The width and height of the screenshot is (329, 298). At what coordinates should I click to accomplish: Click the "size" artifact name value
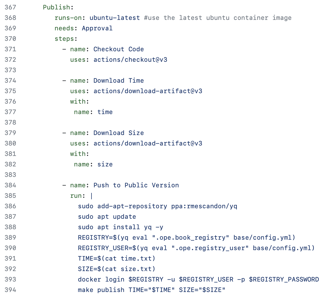click(x=105, y=164)
